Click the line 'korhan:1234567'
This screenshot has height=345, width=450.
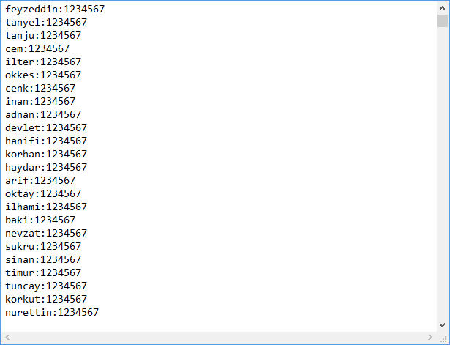(46, 155)
